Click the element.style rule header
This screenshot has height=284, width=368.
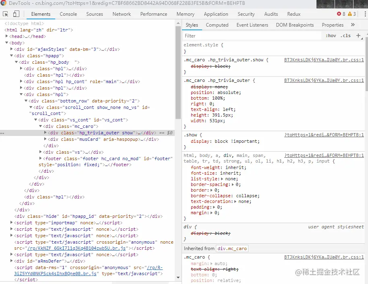coord(203,45)
